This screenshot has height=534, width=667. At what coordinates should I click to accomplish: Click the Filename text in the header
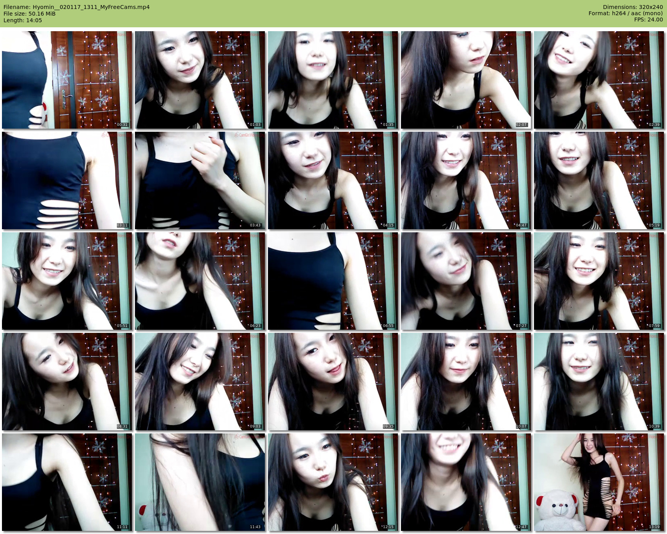click(76, 7)
